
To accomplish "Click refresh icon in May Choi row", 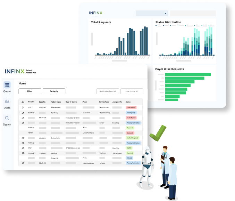I will coord(23,153).
